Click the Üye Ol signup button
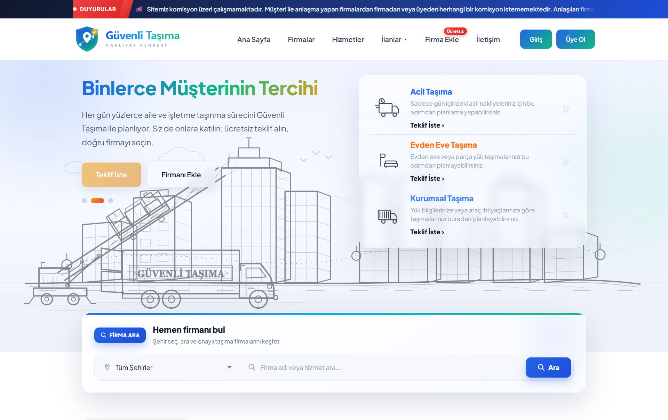The height and width of the screenshot is (420, 668). 575,39
